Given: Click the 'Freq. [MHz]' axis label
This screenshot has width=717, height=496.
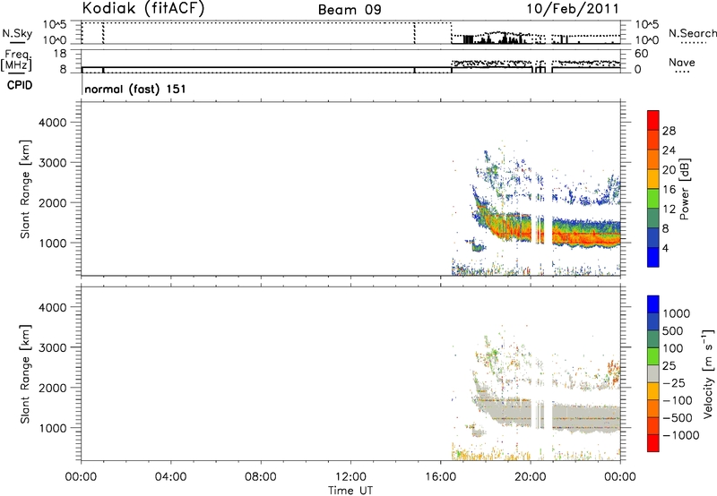Looking at the screenshot, I should 18,61.
